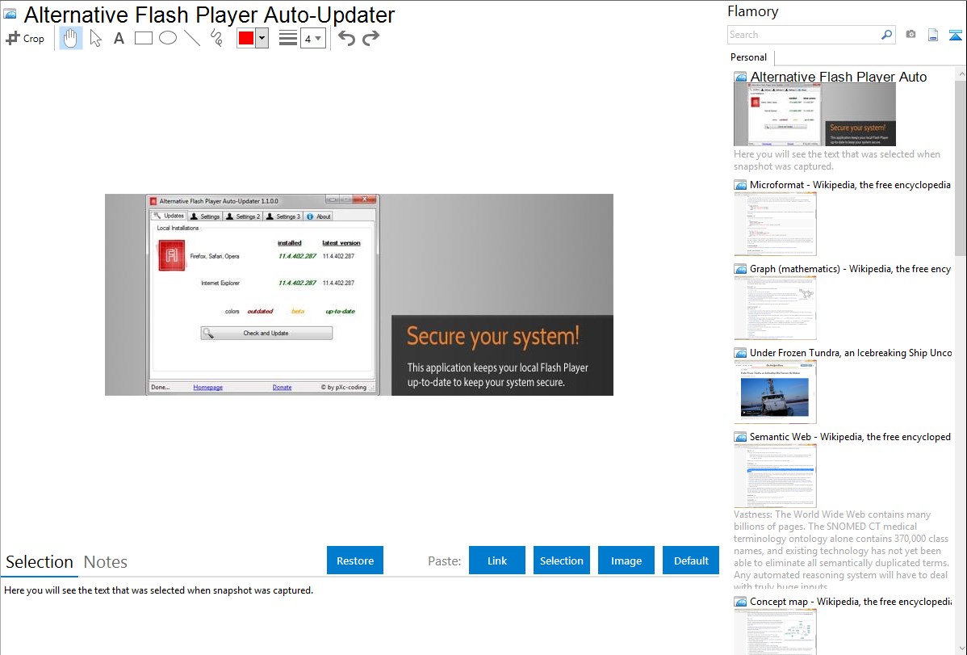This screenshot has width=967, height=655.
Task: Open the color picker dropdown arrow
Action: (x=262, y=38)
